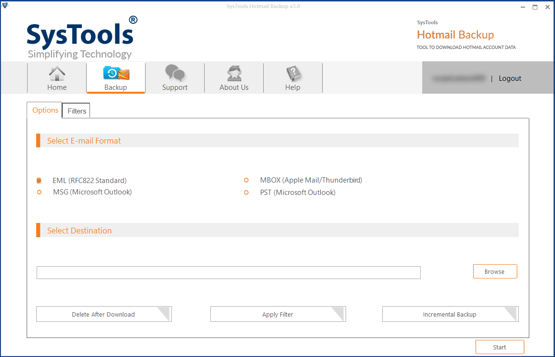The height and width of the screenshot is (357, 555).
Task: Select PST (Microsoft Outlook) export format
Action: 246,193
